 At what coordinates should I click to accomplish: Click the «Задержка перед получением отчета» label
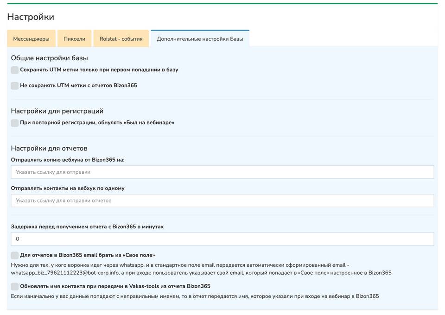(87, 227)
